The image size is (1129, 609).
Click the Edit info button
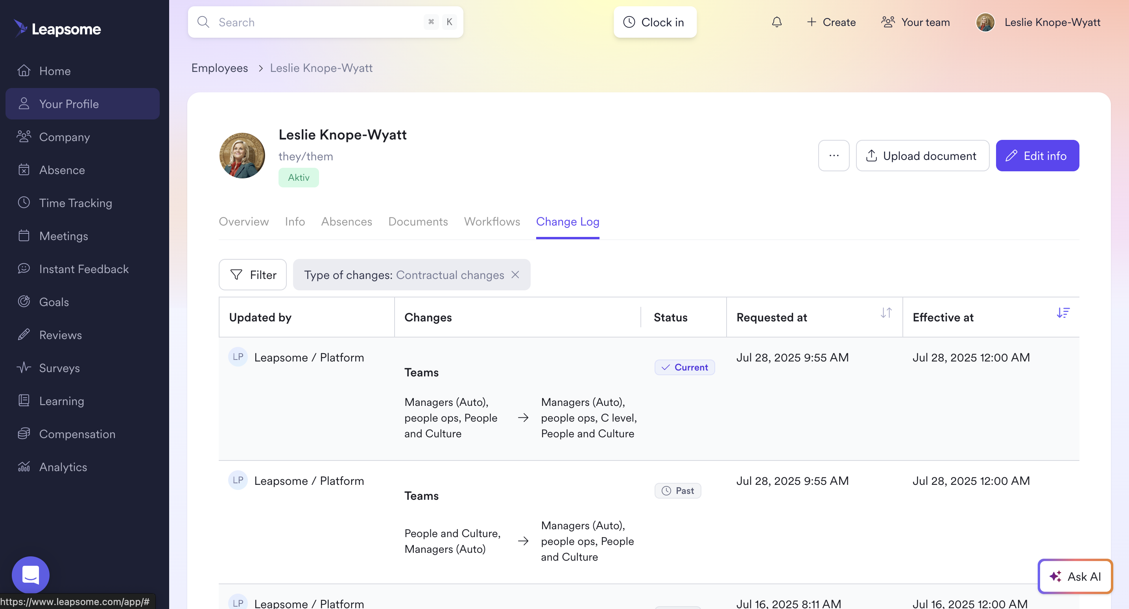(x=1037, y=156)
